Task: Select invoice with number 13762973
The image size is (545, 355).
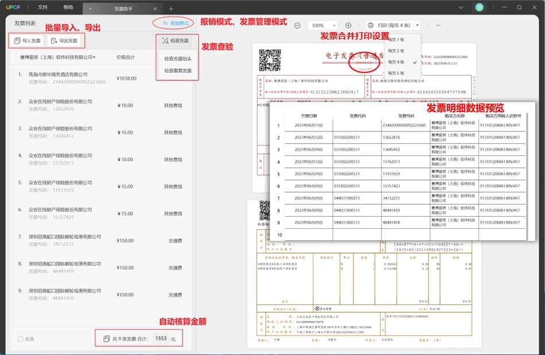Action: 100,159
